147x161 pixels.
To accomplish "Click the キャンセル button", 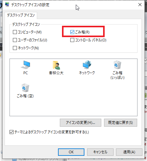I will click(100, 152).
